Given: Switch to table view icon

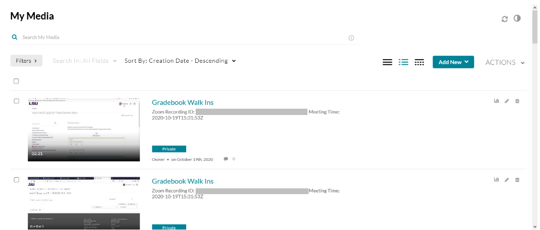Looking at the screenshot, I should [419, 62].
